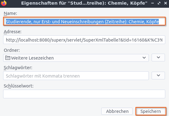Maximize the bookmark properties window
The width and height of the screenshot is (169, 116).
[159, 3]
